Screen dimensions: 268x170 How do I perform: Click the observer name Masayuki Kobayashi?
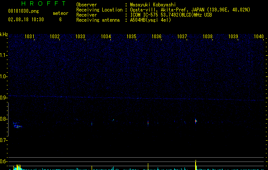point(153,5)
